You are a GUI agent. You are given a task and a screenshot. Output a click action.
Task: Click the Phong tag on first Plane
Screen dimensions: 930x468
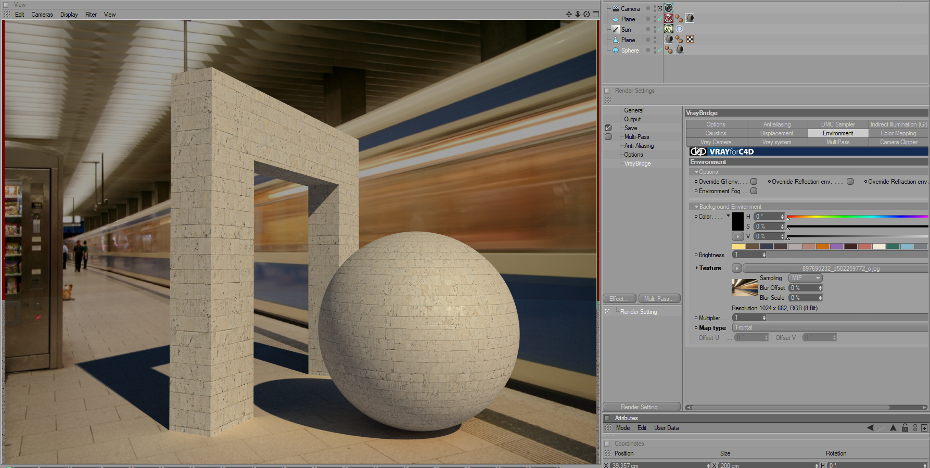coord(679,18)
